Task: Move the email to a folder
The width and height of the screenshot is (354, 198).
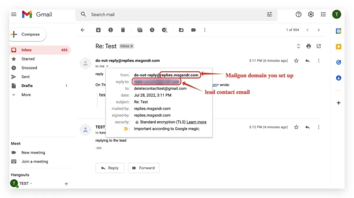Action: (x=181, y=30)
